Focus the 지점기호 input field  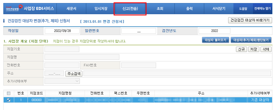[x=62, y=49]
